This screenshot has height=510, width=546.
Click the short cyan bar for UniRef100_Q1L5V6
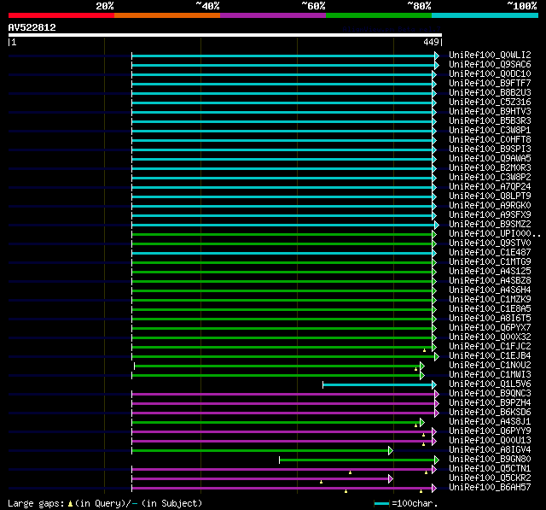pos(380,385)
